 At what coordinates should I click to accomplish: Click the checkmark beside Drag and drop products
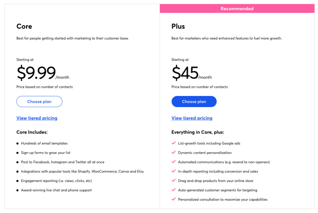(x=174, y=180)
